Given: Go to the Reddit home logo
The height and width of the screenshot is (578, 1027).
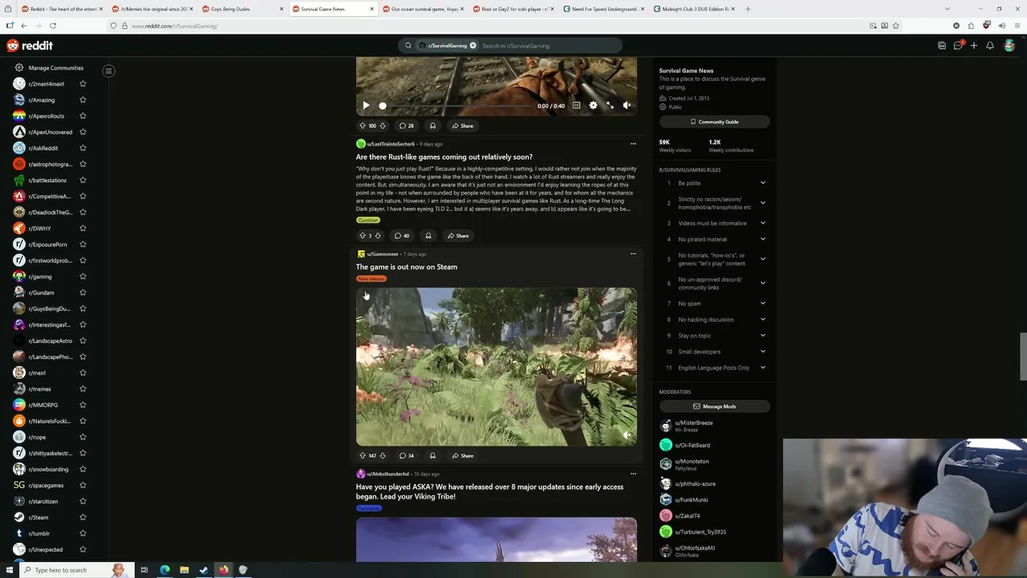Looking at the screenshot, I should tap(30, 46).
